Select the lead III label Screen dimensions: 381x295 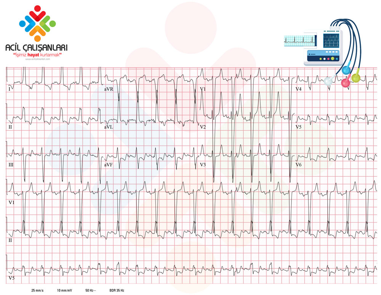11,165
